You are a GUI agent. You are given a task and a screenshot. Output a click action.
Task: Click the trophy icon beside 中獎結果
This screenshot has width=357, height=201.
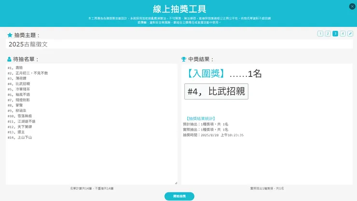coord(183,59)
